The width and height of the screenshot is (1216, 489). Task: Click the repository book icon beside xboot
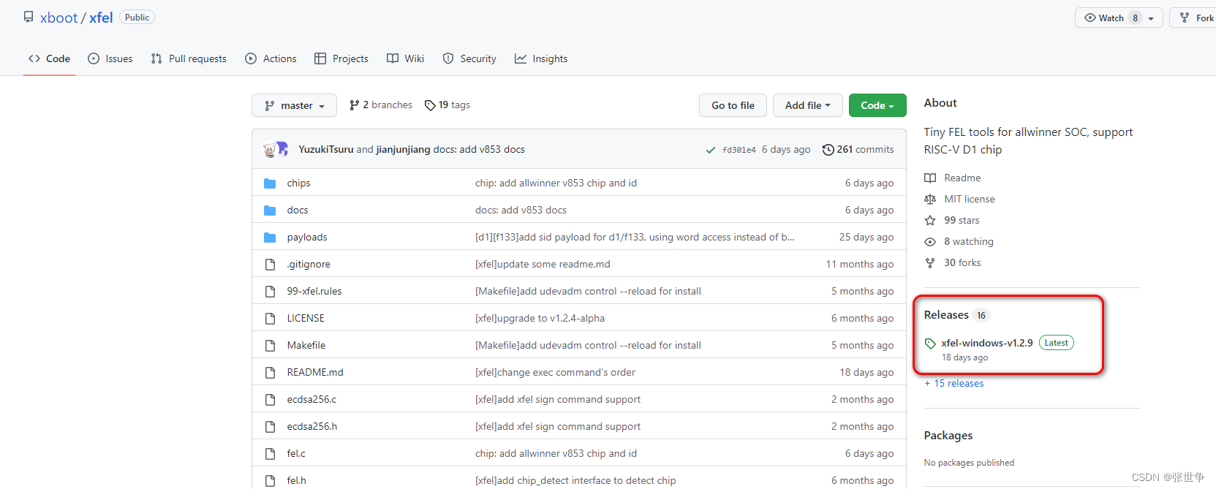(29, 17)
